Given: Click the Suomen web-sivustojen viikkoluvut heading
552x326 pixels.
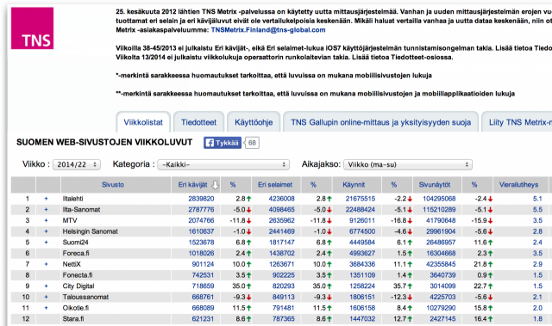Looking at the screenshot, I should point(104,142).
